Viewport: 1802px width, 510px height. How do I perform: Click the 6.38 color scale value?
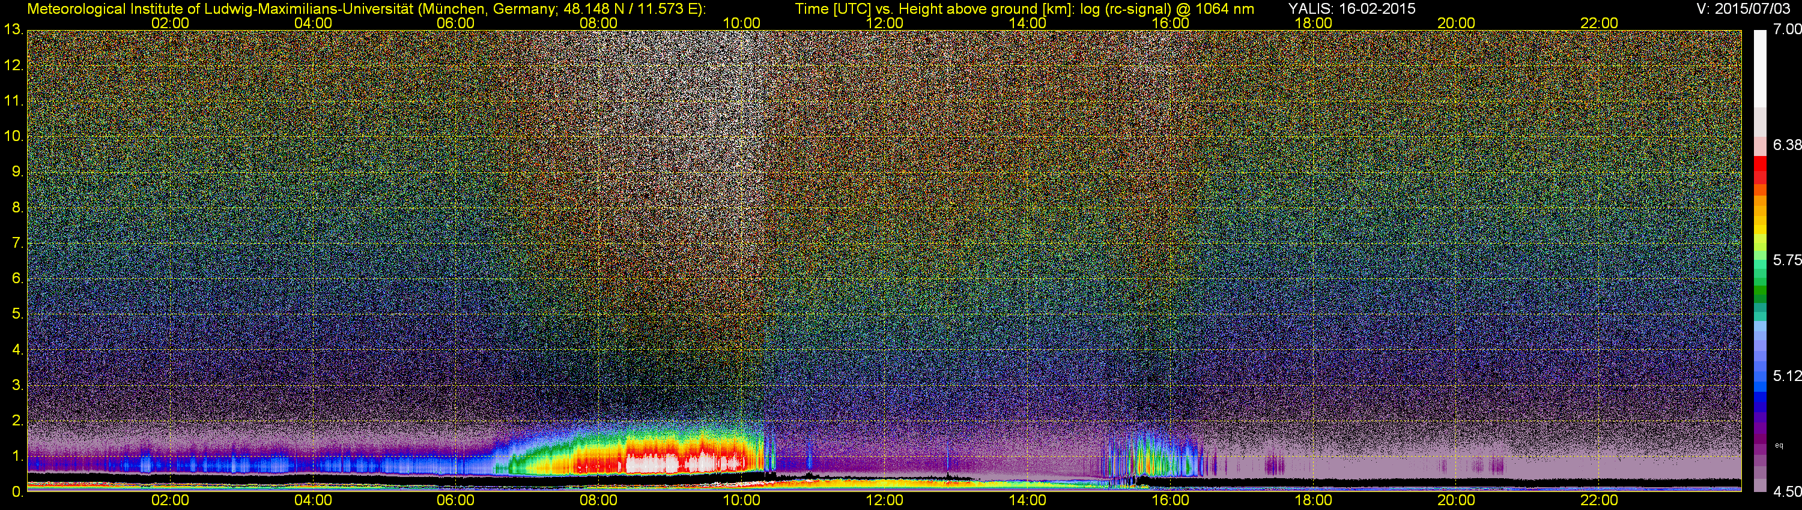(x=1786, y=145)
